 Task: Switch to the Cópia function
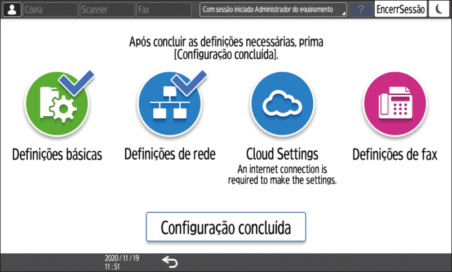pos(51,10)
